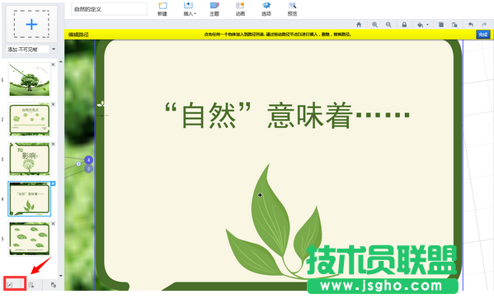Select slide 5 thumbnail with leaves
This screenshot has width=494, height=299.
point(30,239)
